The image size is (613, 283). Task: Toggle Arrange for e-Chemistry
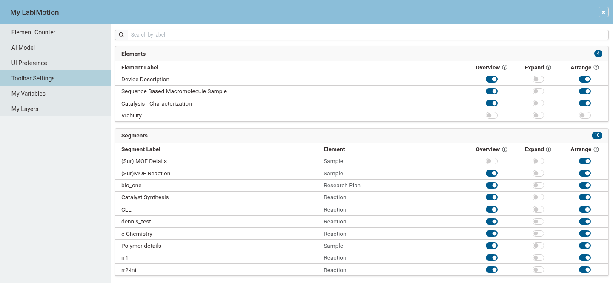[x=585, y=234]
